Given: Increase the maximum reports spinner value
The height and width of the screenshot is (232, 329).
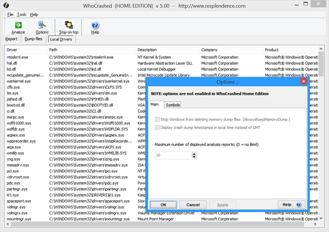Looking at the screenshot, I should click(x=194, y=154).
